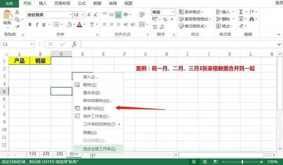Screen dimensions: 283x165
Task: Click Clear eraser icon
Action: click(241, 26)
